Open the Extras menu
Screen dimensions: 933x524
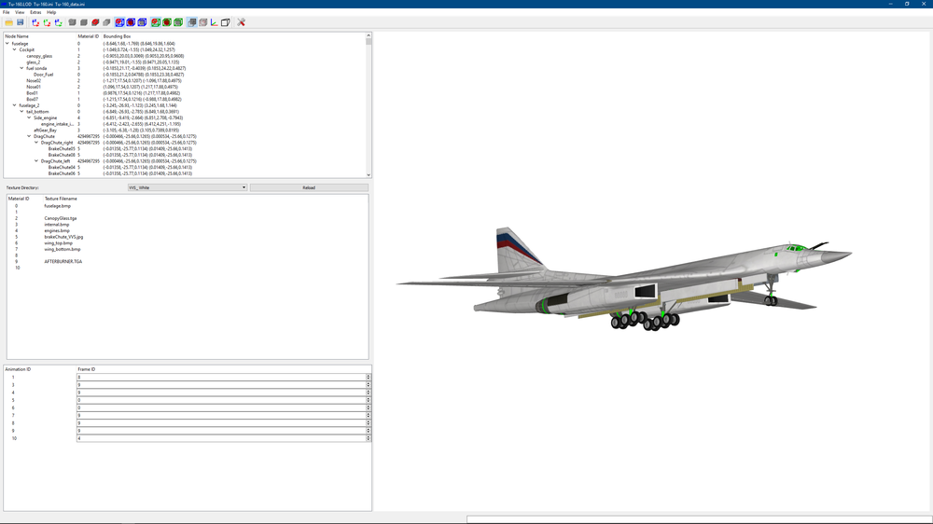tap(35, 12)
